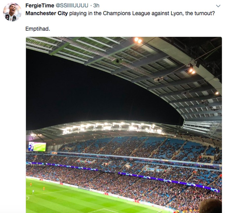Click the bold Manchester City text
Screen dimensions: 225x213
pyautogui.click(x=47, y=13)
